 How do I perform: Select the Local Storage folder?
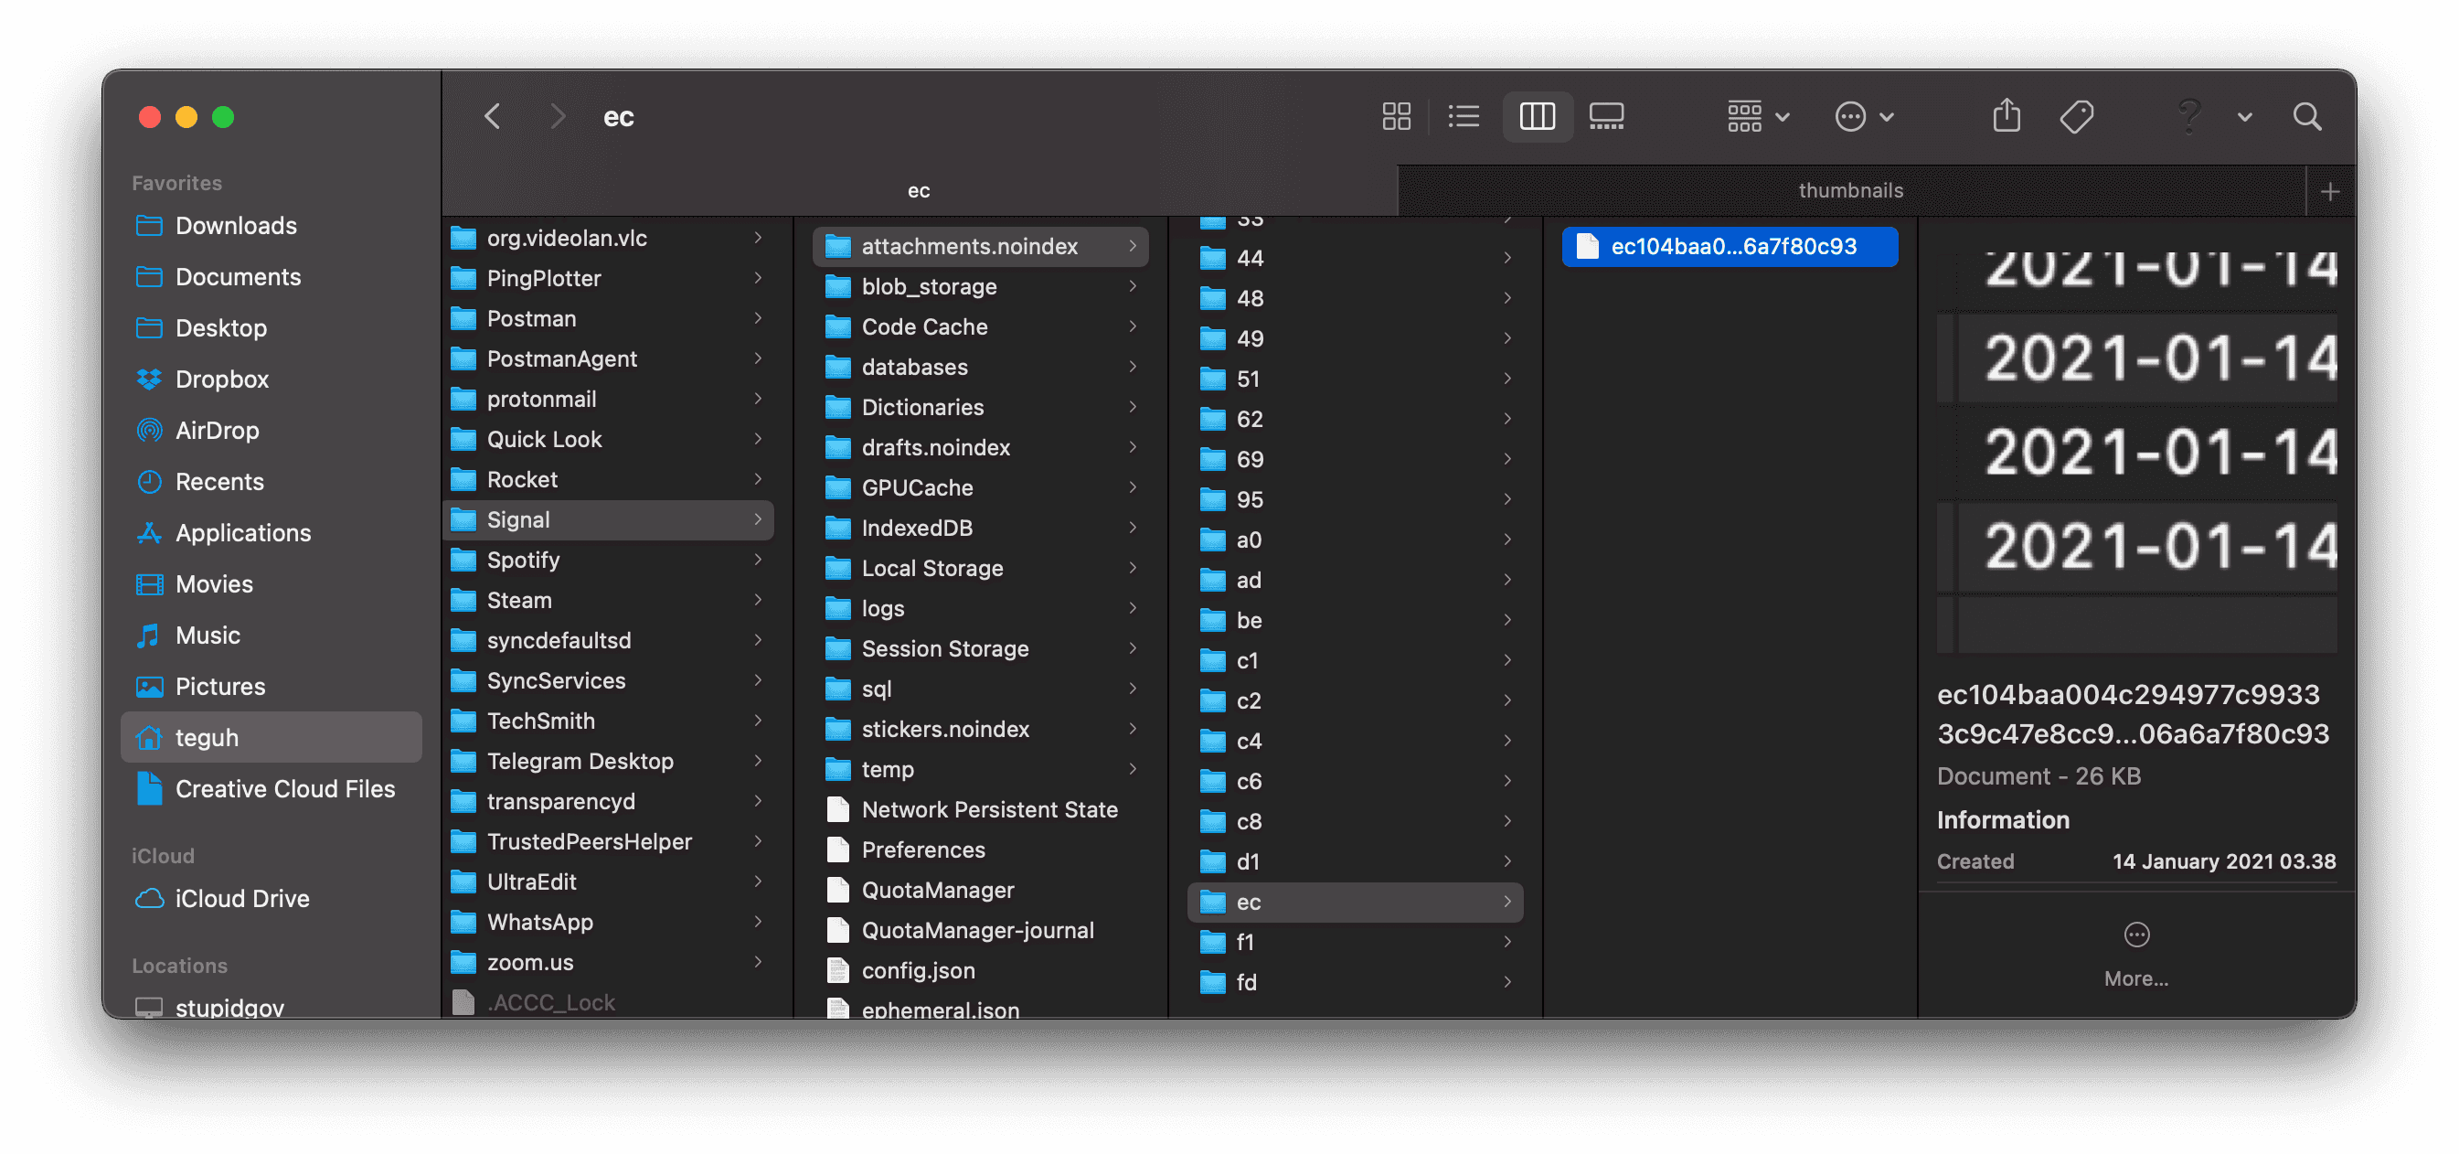931,568
